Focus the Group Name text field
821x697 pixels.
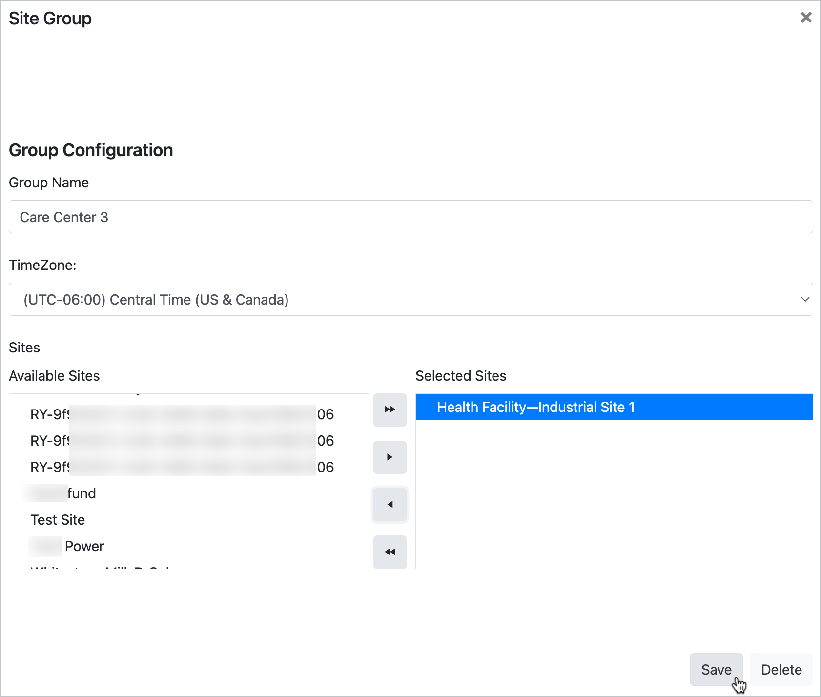click(x=410, y=217)
